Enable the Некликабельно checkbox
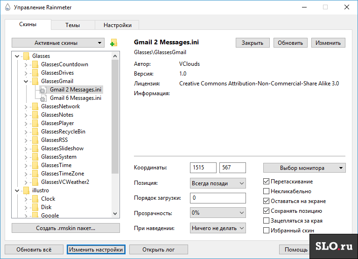 [x=266, y=191]
